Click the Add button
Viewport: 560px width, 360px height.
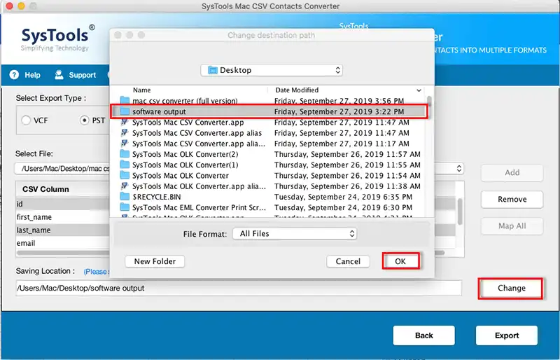pos(512,173)
